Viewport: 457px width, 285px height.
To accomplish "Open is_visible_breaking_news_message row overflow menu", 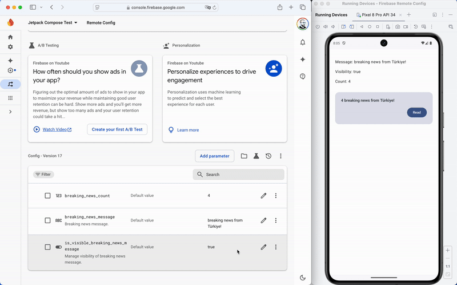I will click(276, 247).
